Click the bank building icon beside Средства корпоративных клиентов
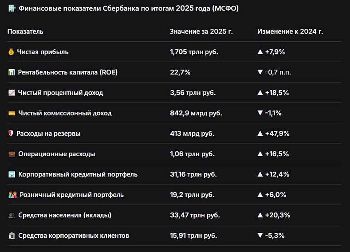The image size is (350, 252). 12,236
